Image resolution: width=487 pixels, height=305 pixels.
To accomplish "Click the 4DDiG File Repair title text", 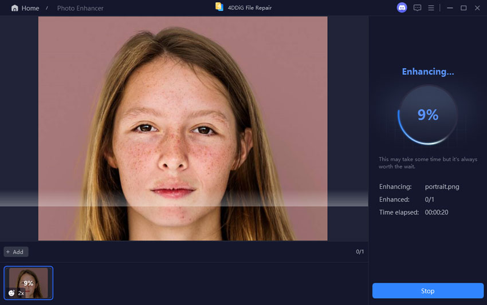I will click(x=250, y=8).
